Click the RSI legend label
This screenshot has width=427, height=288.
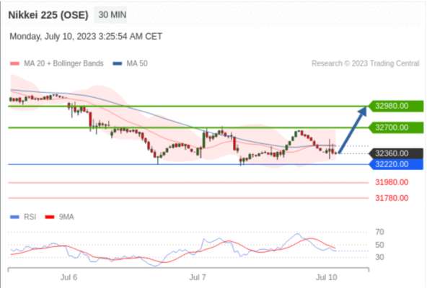(30, 217)
